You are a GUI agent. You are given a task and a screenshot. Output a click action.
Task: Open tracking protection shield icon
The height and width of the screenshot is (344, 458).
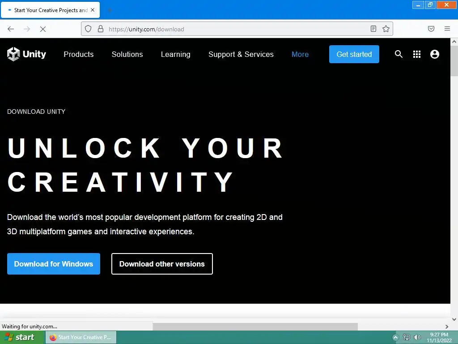pos(88,29)
